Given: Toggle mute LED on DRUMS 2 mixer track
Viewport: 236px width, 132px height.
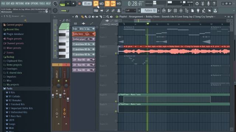Looking at the screenshot, I should coord(58,81).
